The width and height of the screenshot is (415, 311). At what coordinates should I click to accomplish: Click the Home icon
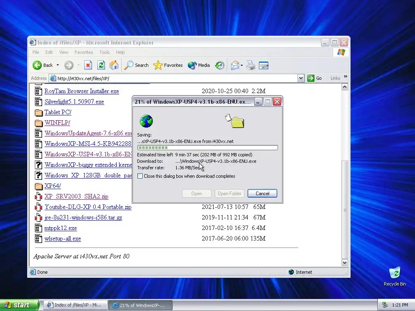tap(114, 65)
